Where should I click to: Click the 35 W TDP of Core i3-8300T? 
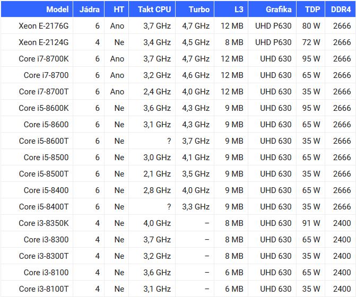pos(311,256)
